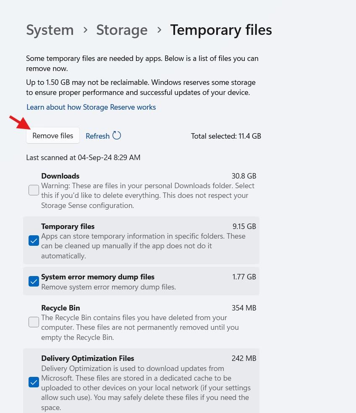Click the circular Refresh arrow icon
Screen dimensions: 356x413
(117, 135)
